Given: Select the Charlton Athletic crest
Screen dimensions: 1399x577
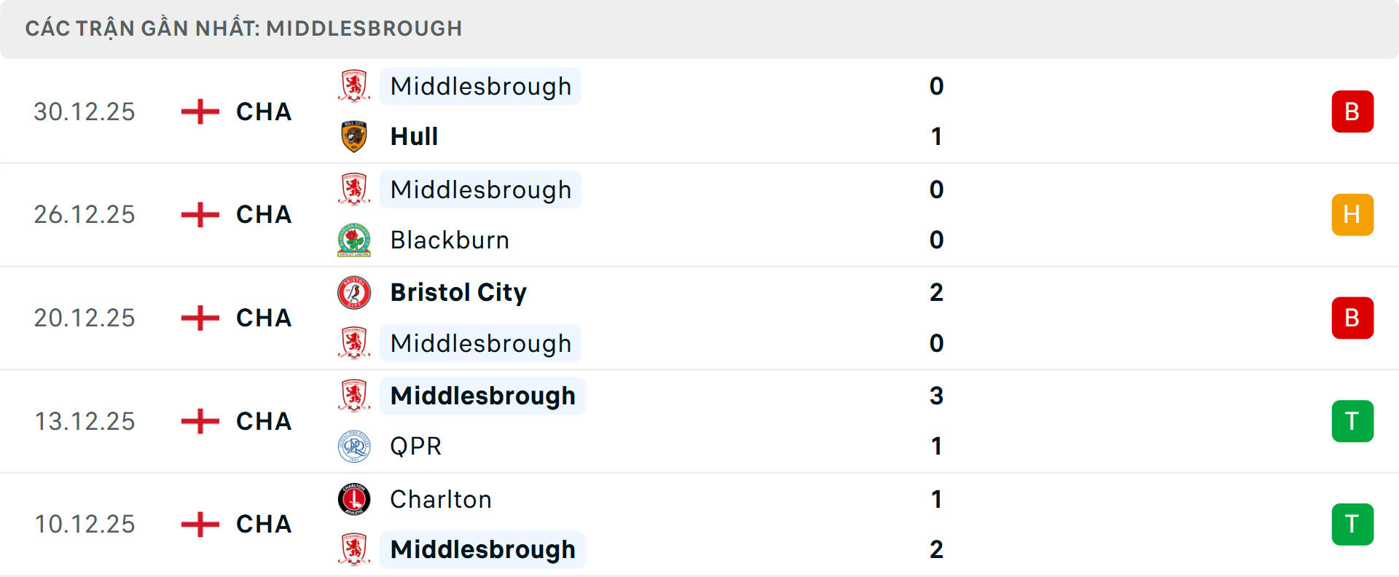Looking at the screenshot, I should click(x=353, y=500).
